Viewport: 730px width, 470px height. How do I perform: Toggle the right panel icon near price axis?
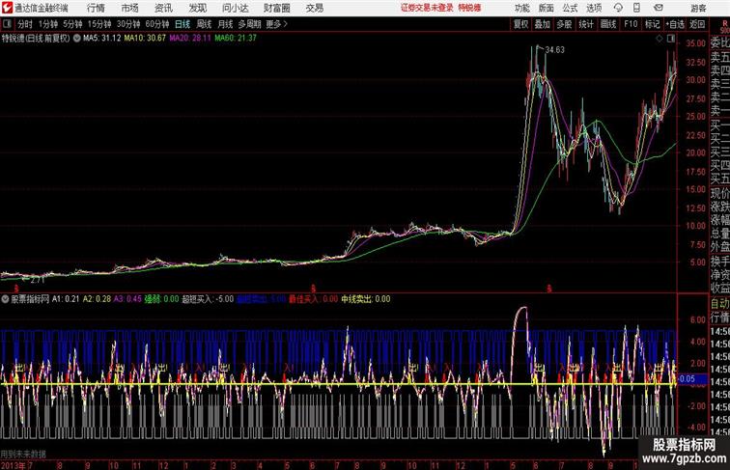point(671,39)
